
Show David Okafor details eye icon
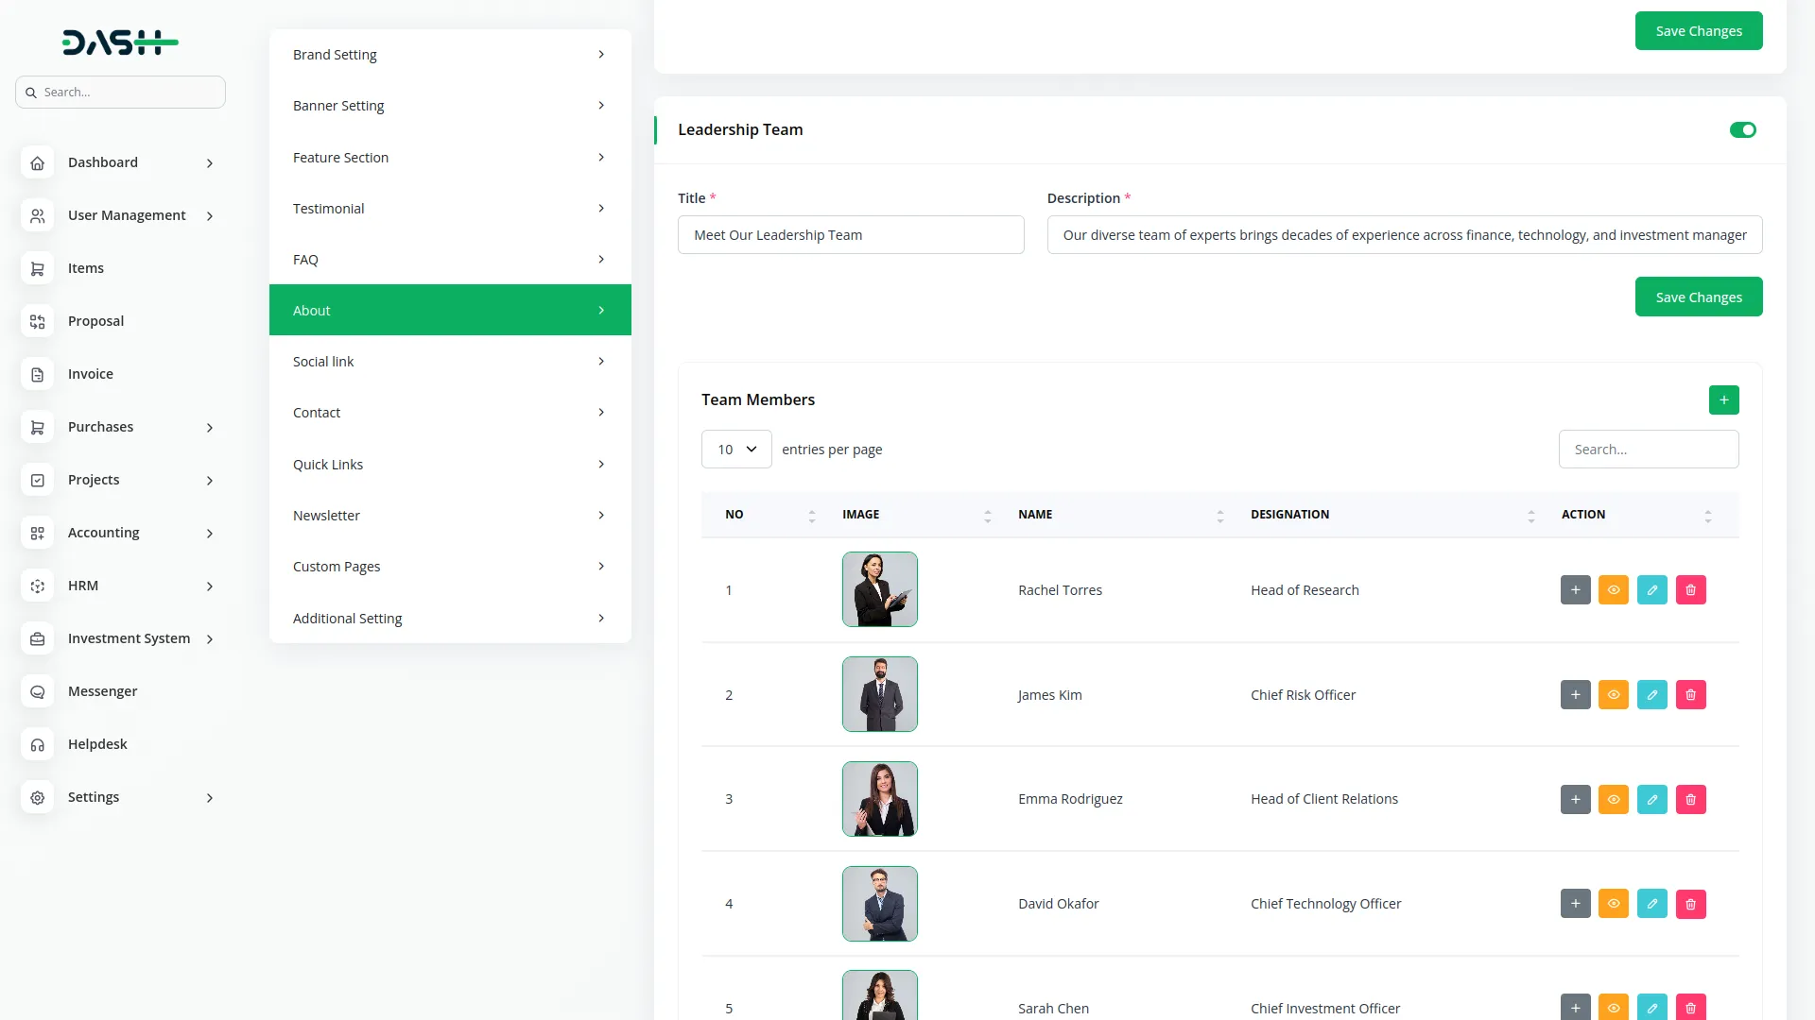click(1613, 904)
